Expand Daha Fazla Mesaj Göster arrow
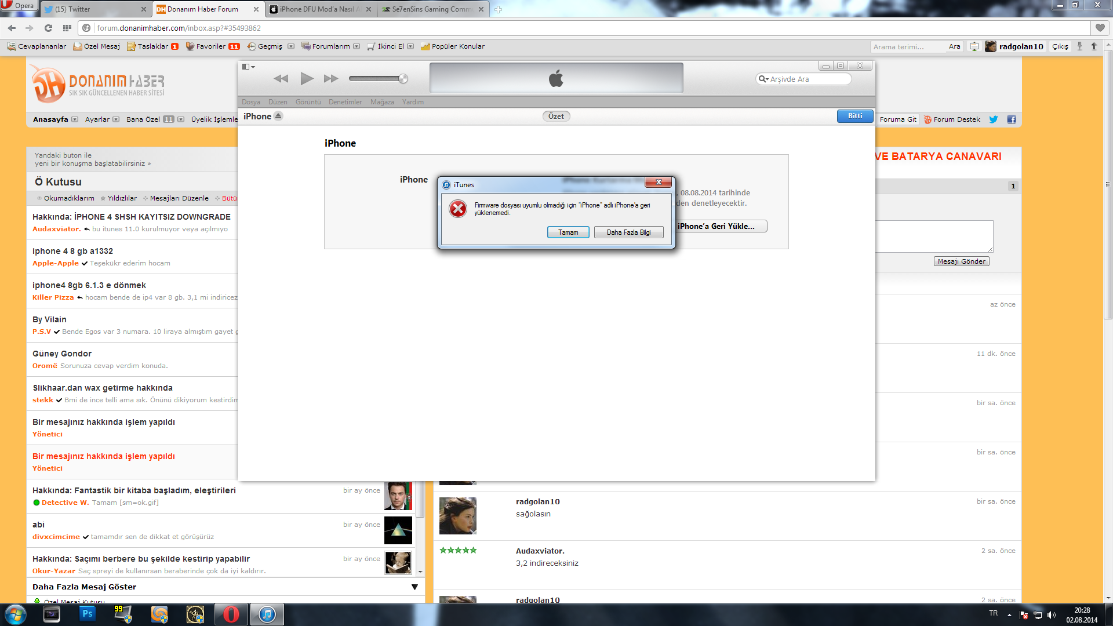This screenshot has height=626, width=1113. [x=414, y=587]
